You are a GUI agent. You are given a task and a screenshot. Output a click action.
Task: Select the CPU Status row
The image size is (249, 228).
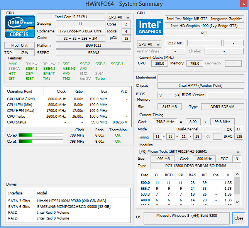[x=68, y=122]
